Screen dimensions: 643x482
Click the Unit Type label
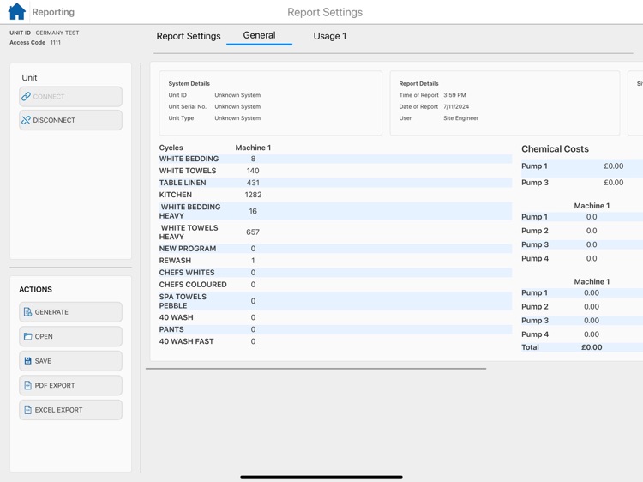point(181,118)
